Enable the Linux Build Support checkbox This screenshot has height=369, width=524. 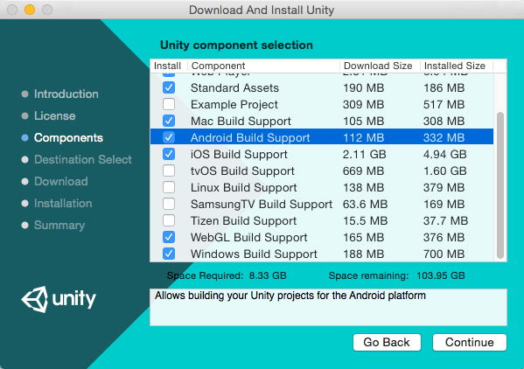[169, 187]
